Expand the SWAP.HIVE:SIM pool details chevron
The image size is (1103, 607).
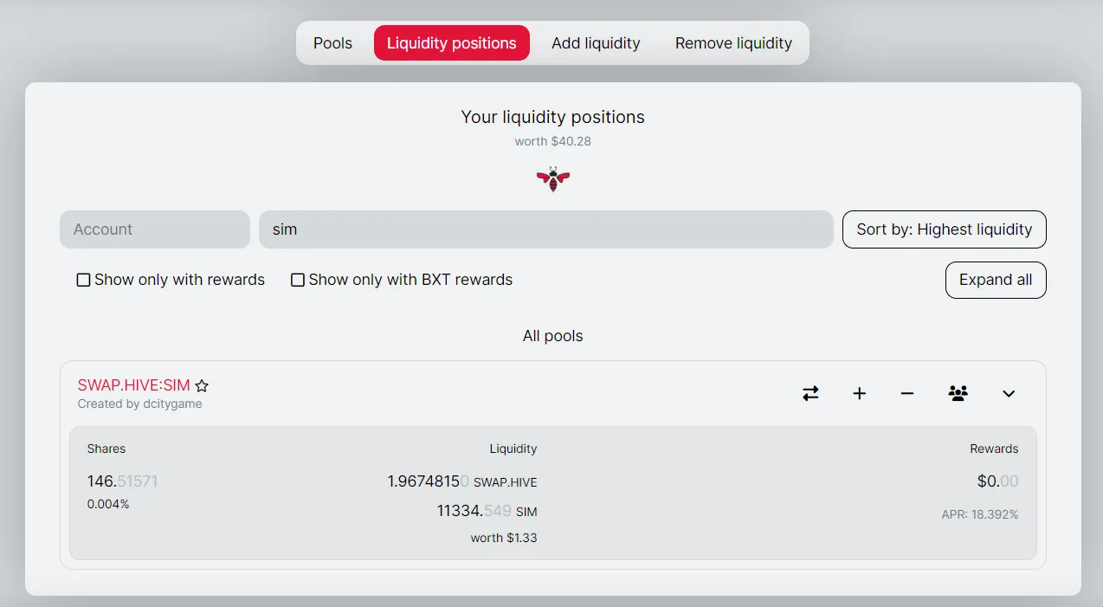pos(1008,394)
